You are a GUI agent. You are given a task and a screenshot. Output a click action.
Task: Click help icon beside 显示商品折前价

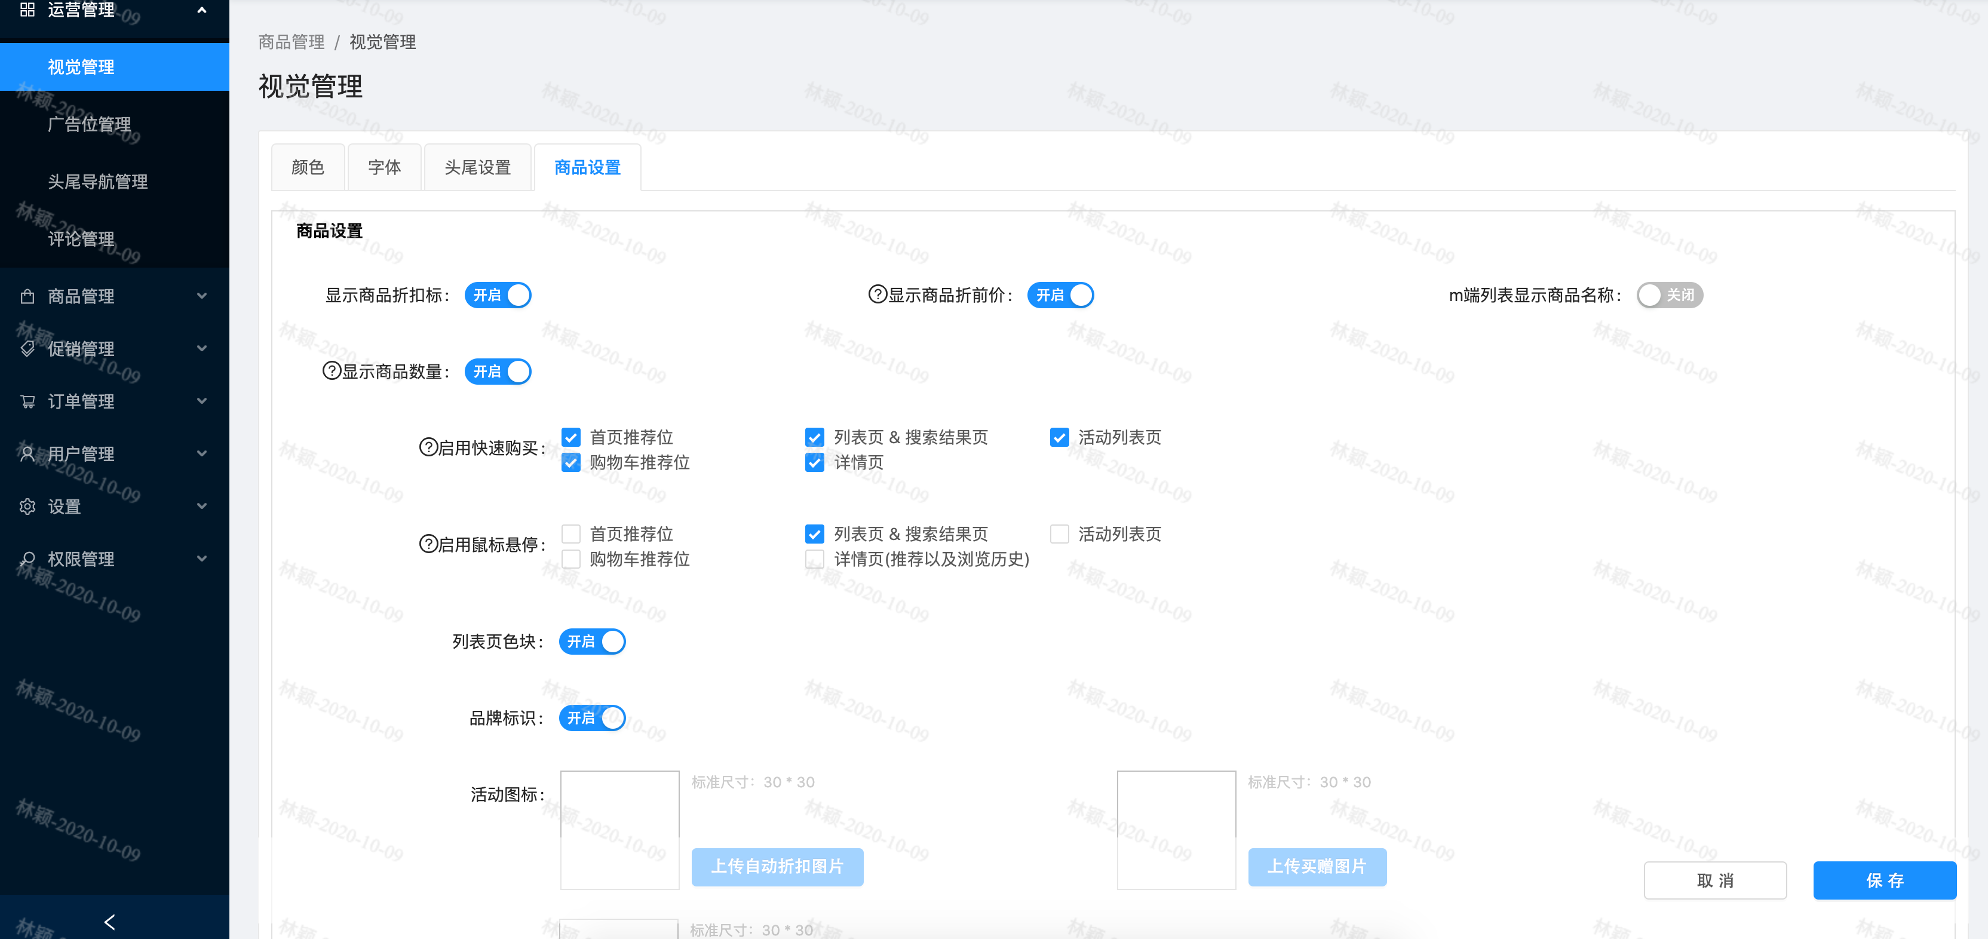878,294
